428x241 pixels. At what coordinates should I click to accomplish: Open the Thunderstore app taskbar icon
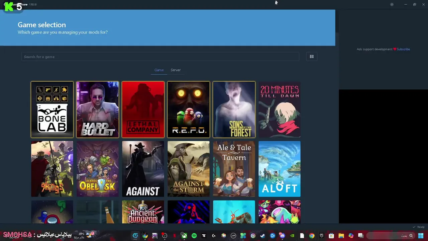[135, 236]
